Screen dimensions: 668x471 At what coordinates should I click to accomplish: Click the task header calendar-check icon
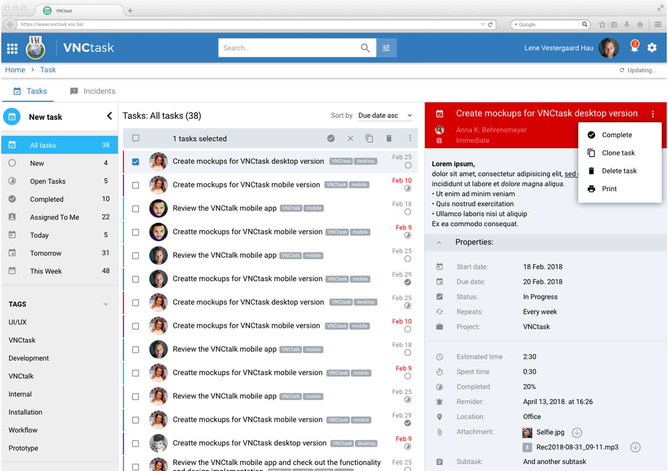(x=440, y=113)
